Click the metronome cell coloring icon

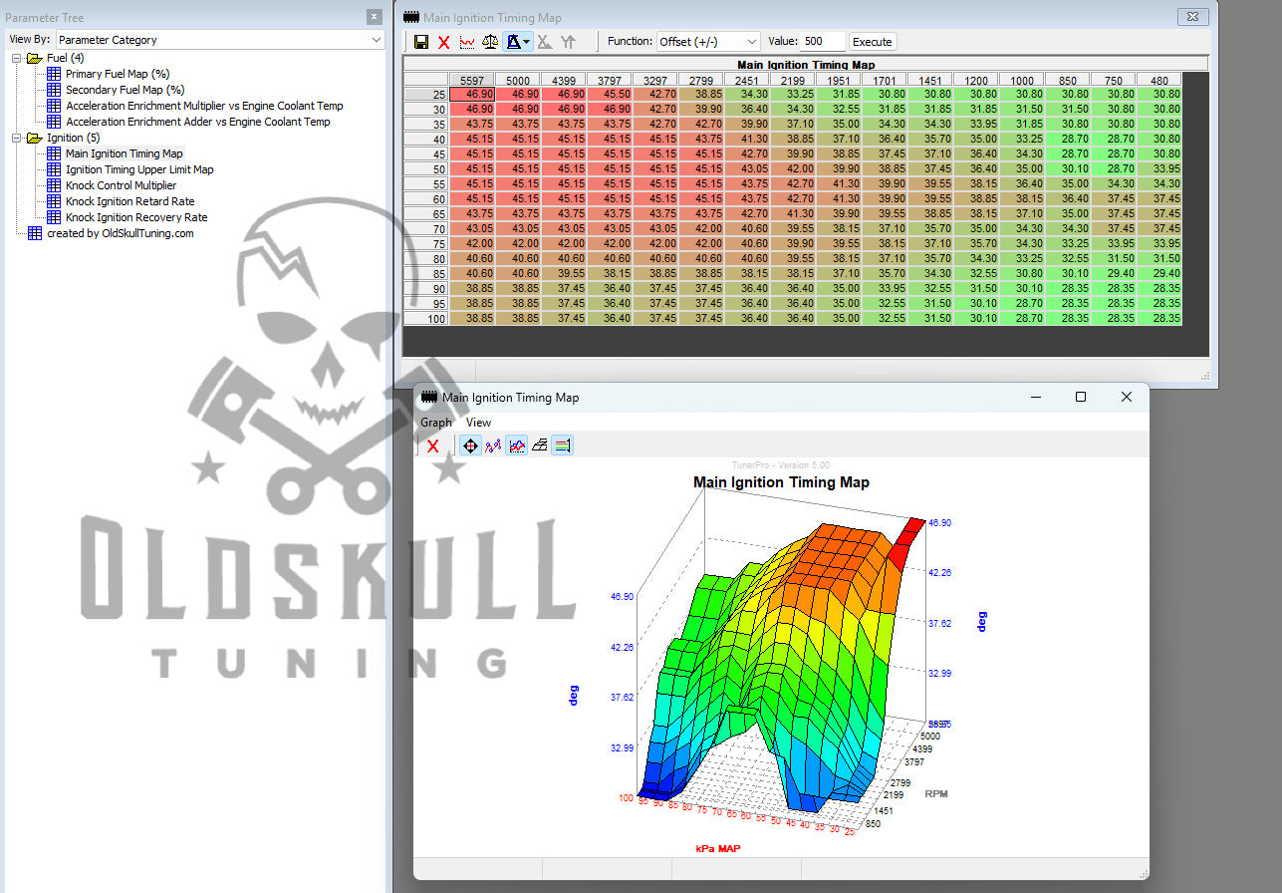coord(514,42)
